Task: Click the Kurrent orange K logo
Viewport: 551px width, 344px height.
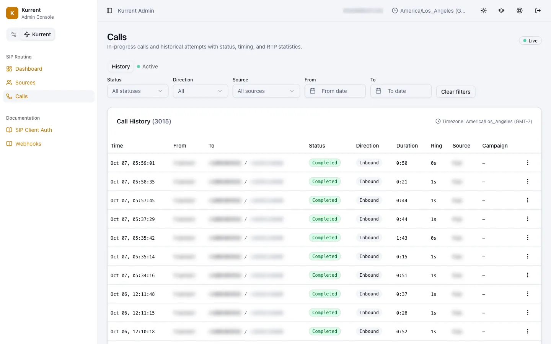Action: tap(12, 13)
